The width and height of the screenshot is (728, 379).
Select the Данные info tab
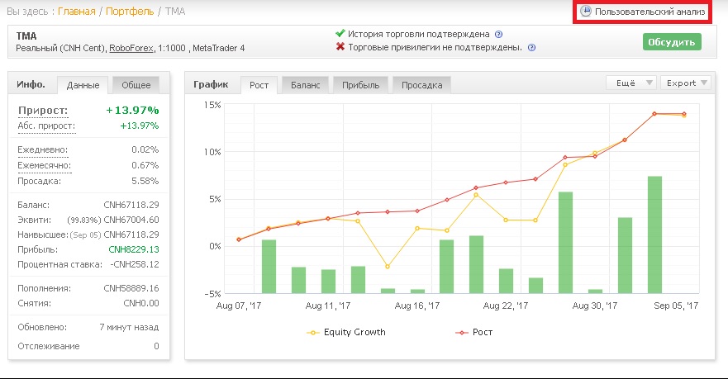[83, 85]
